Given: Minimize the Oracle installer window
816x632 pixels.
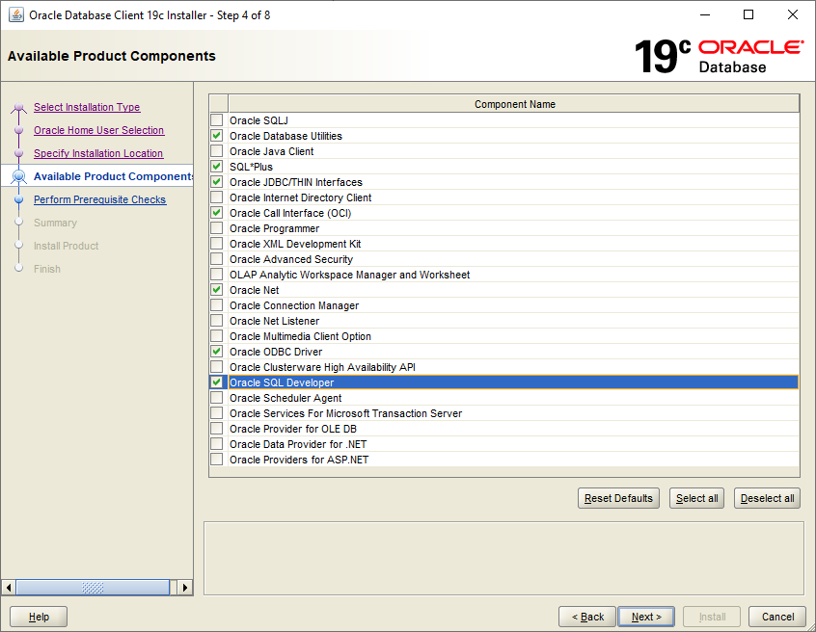Looking at the screenshot, I should 705,14.
